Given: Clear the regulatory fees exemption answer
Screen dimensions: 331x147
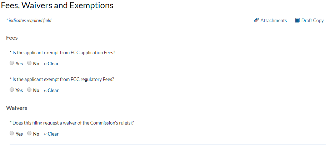Looking at the screenshot, I should [51, 91].
